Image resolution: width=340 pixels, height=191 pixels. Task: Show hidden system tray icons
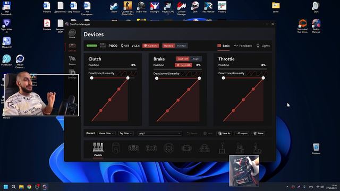pyautogui.click(x=287, y=187)
